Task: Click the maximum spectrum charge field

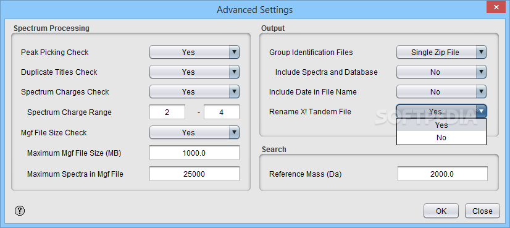Action: coord(222,112)
